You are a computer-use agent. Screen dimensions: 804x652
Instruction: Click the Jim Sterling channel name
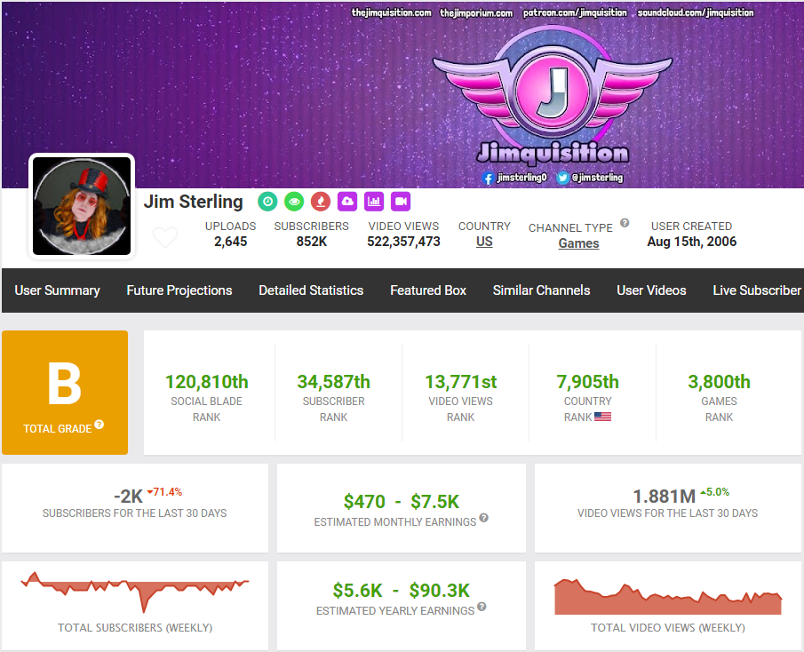(x=194, y=202)
